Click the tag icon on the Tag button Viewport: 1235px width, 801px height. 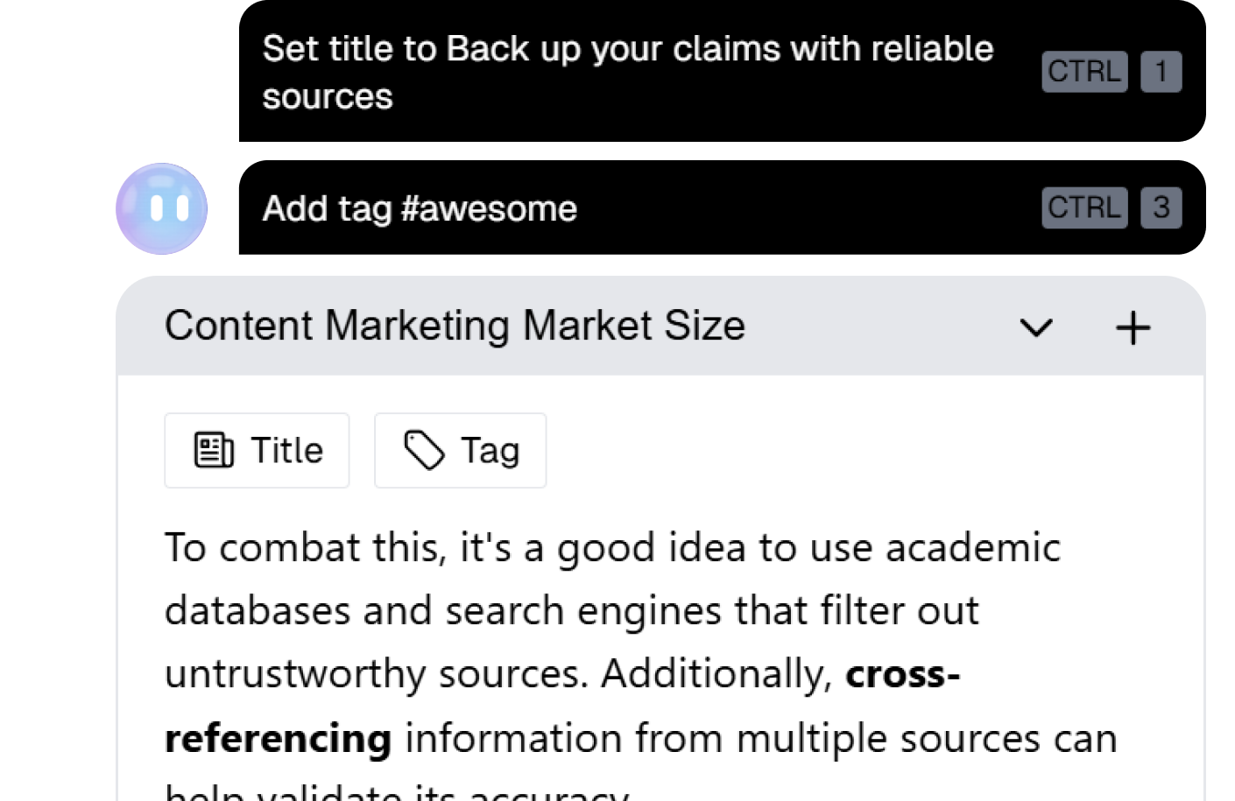(424, 451)
